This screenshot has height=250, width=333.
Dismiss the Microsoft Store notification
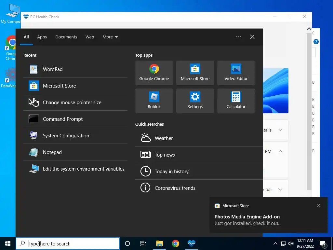coord(319,205)
